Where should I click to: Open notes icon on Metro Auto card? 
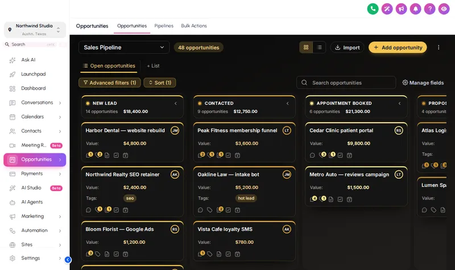[x=331, y=200]
